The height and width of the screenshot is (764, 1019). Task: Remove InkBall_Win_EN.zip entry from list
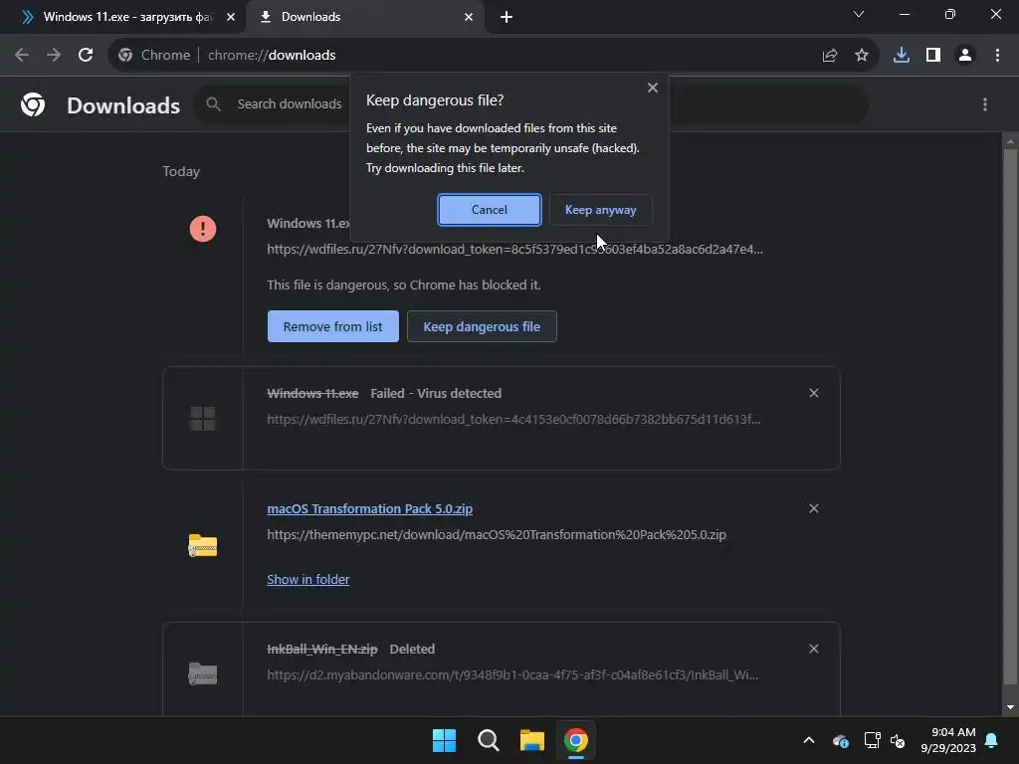pos(814,649)
